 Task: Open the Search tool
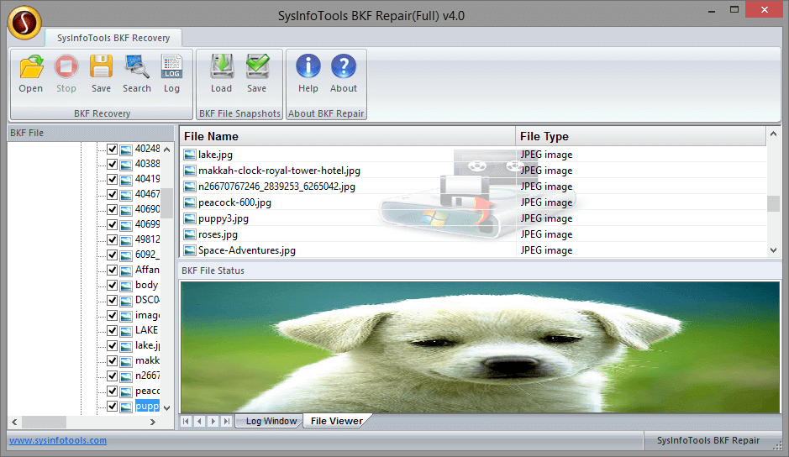(x=137, y=66)
